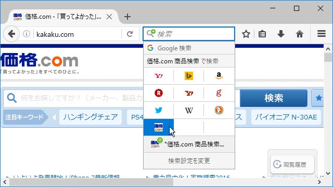Search with goo red g icon
Viewport: 333px width, 187px height.
tap(219, 93)
